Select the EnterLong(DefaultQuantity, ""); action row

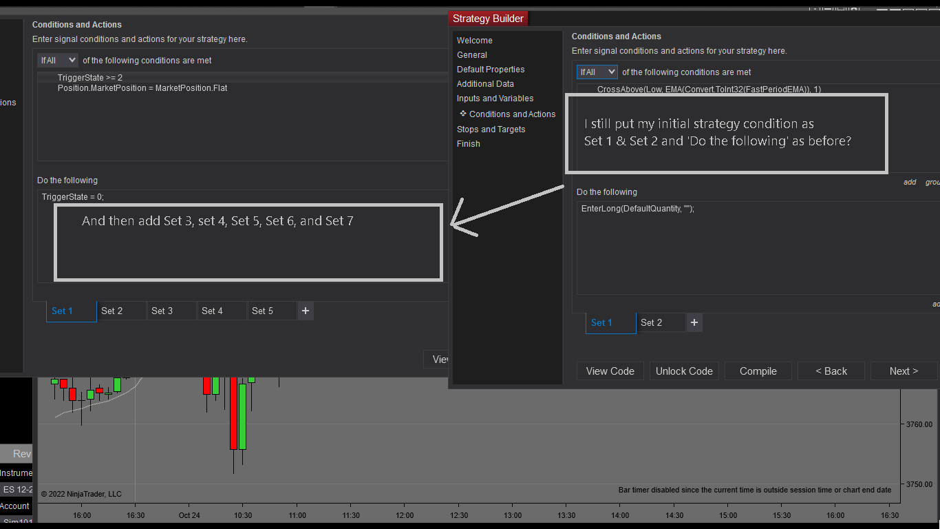pos(638,209)
